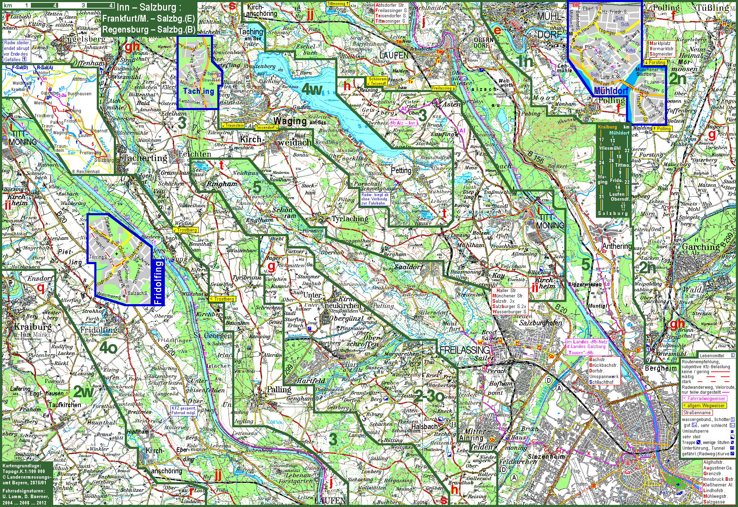
Task: Click the Lebensmittel 'L' legend icon
Action: (x=733, y=355)
